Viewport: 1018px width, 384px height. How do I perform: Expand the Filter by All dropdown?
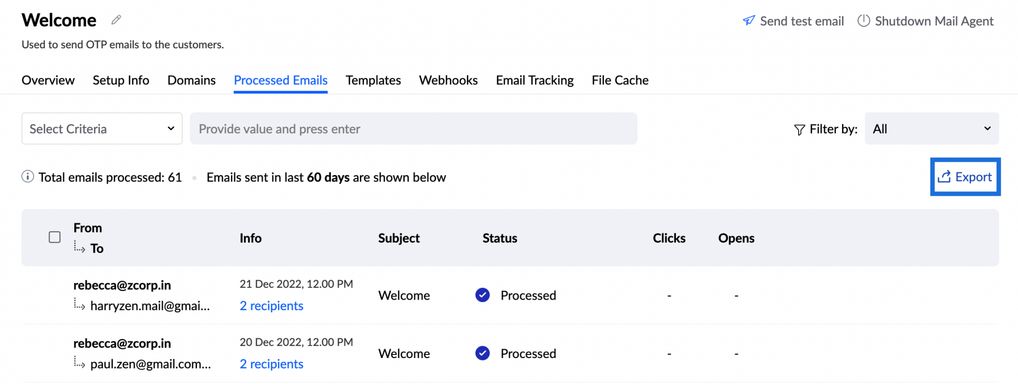pos(931,129)
